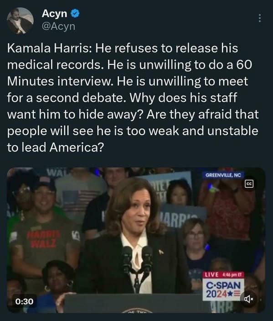Click the tweet line ending 'to lead America?'
The width and height of the screenshot is (273, 321).
(x=56, y=147)
